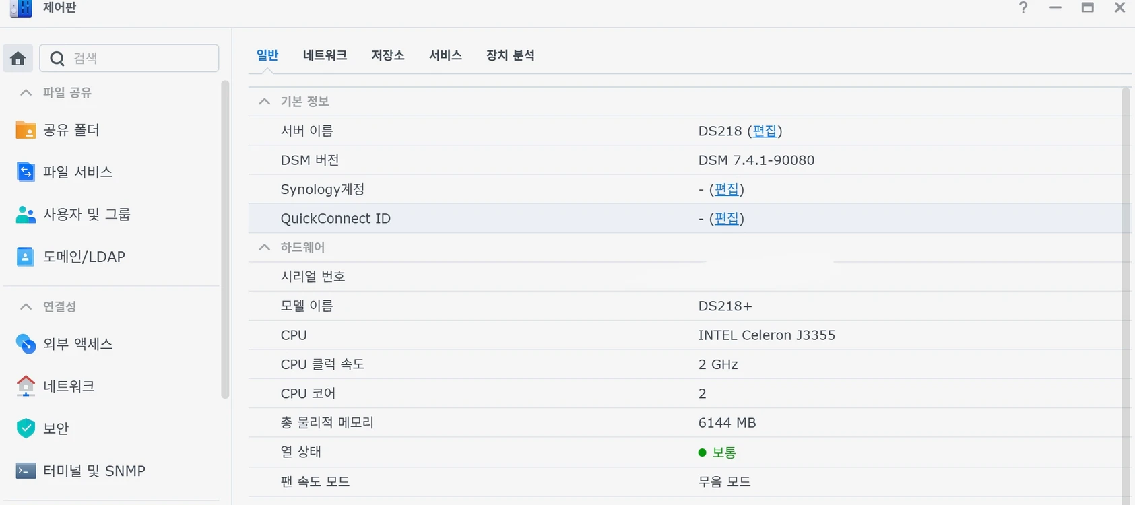Click the 2 GHz clock speed value
Image resolution: width=1135 pixels, height=505 pixels.
(x=718, y=364)
